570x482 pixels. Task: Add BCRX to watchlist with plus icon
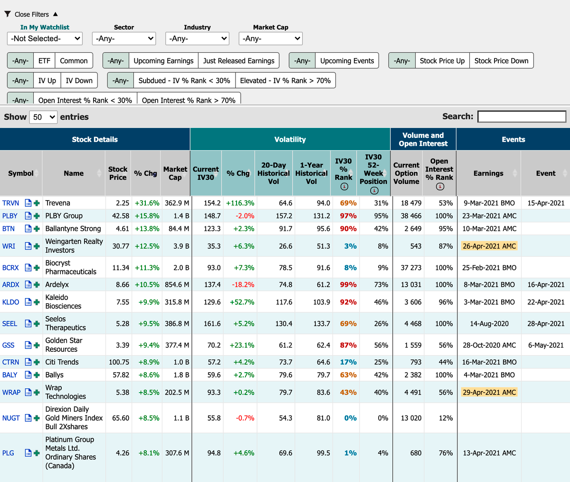[37, 268]
